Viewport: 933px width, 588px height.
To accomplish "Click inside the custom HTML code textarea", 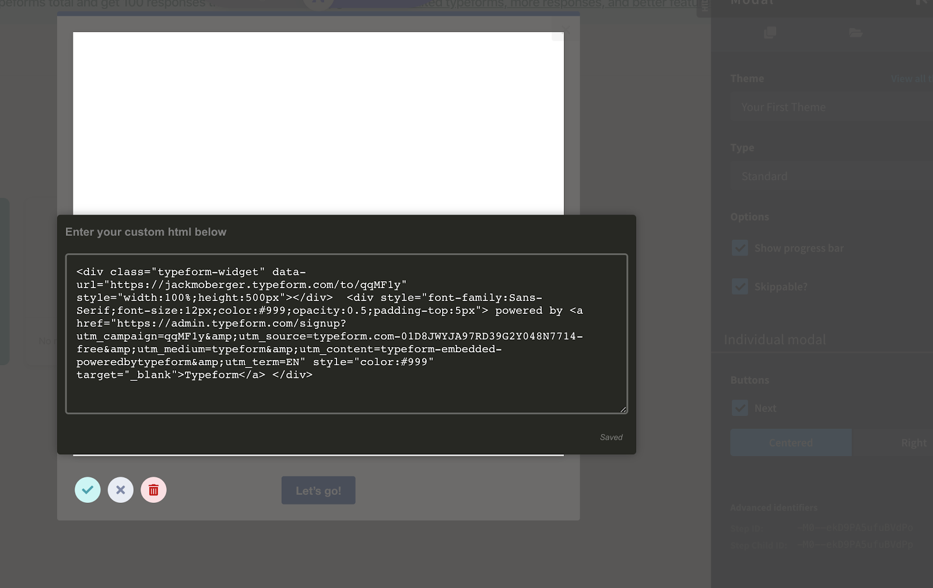I will click(x=346, y=334).
